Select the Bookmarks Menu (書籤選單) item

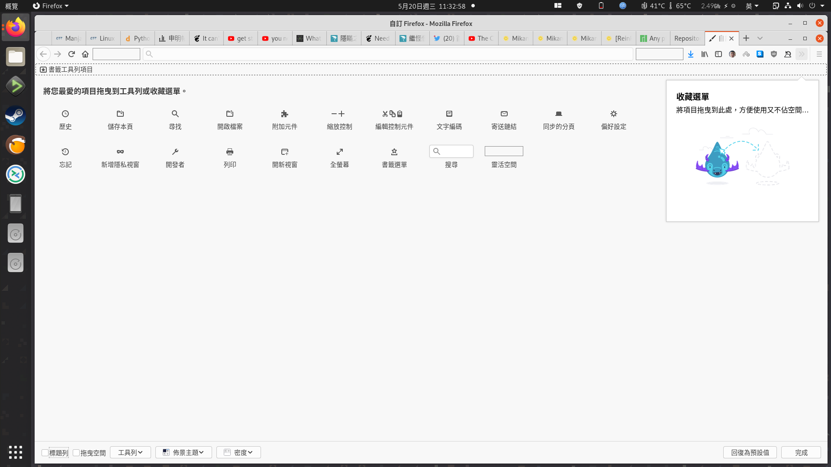(394, 158)
